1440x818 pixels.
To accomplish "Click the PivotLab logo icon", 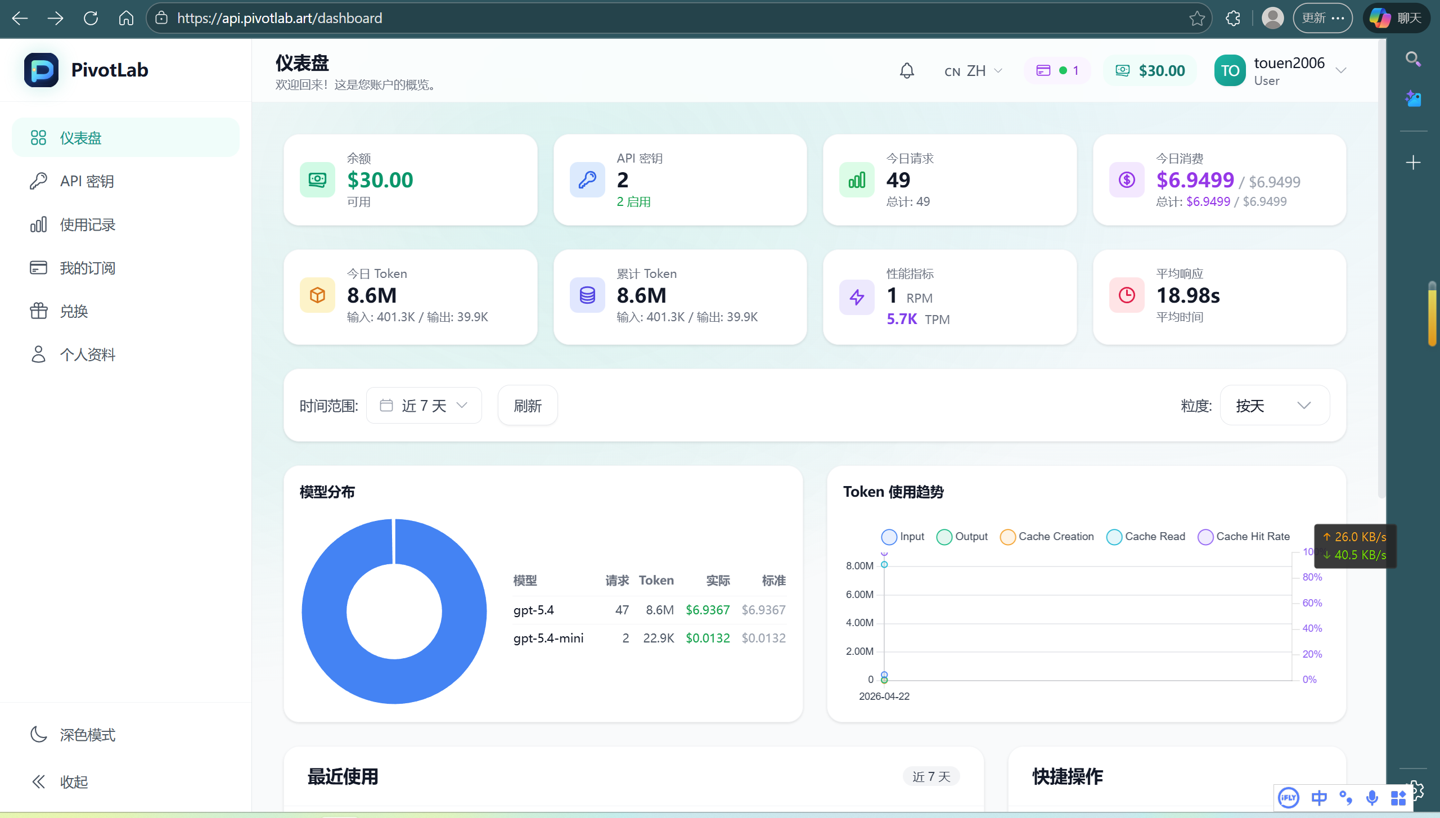I will coord(41,70).
